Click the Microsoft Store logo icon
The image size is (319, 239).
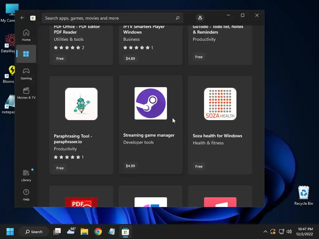[33, 18]
